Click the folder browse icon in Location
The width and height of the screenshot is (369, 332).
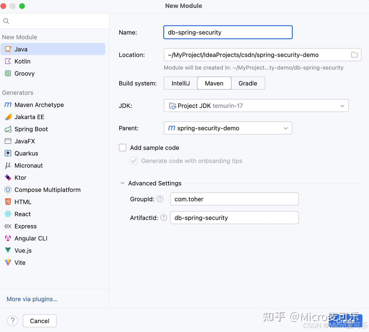(354, 55)
